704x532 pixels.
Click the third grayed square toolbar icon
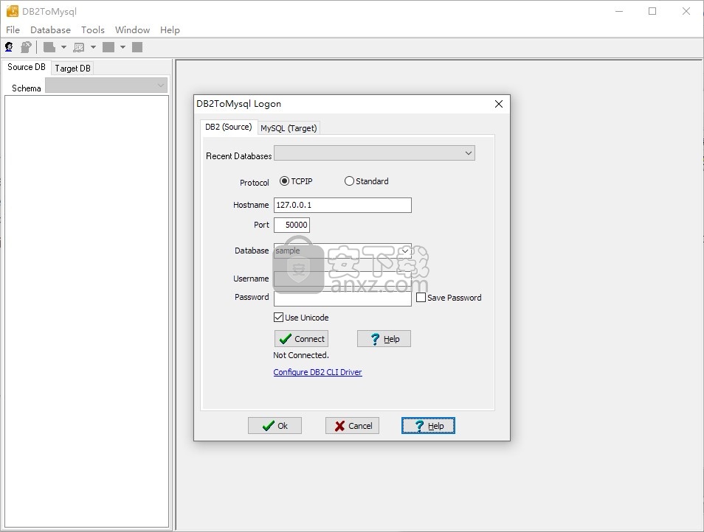click(108, 47)
